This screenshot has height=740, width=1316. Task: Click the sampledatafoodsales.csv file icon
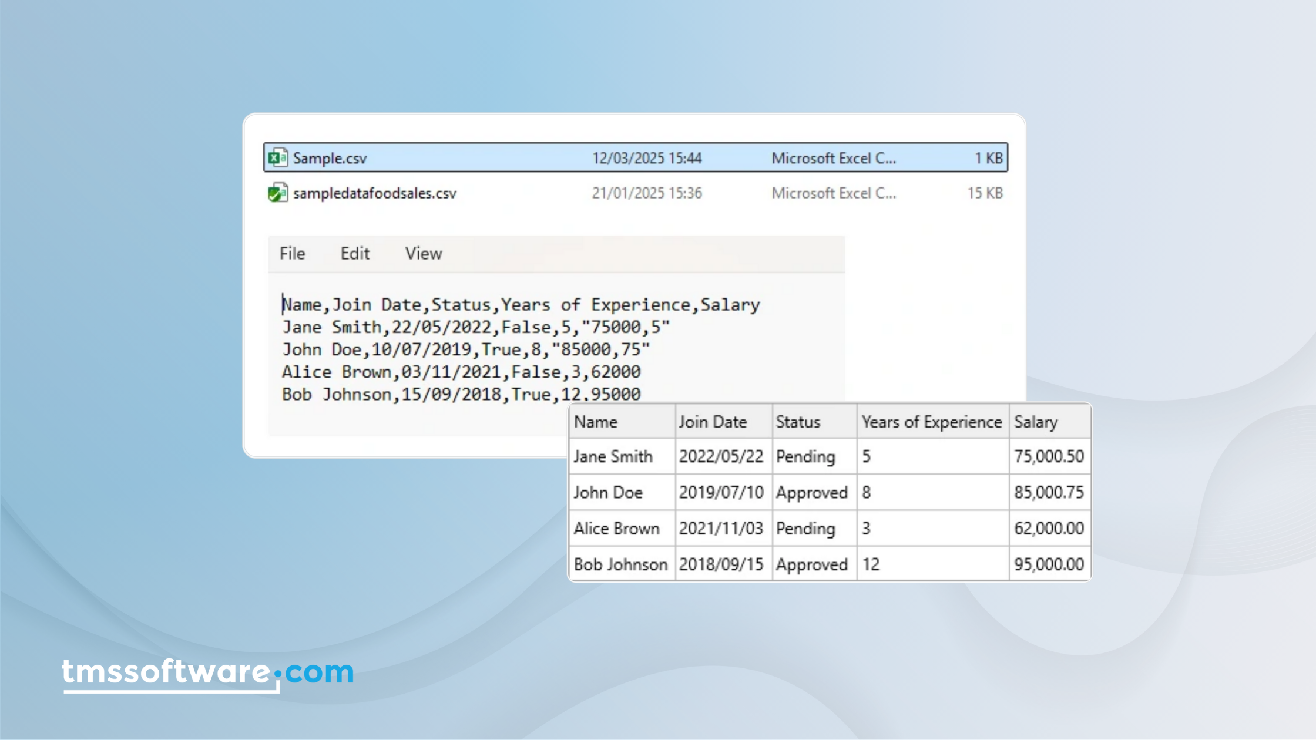(277, 193)
